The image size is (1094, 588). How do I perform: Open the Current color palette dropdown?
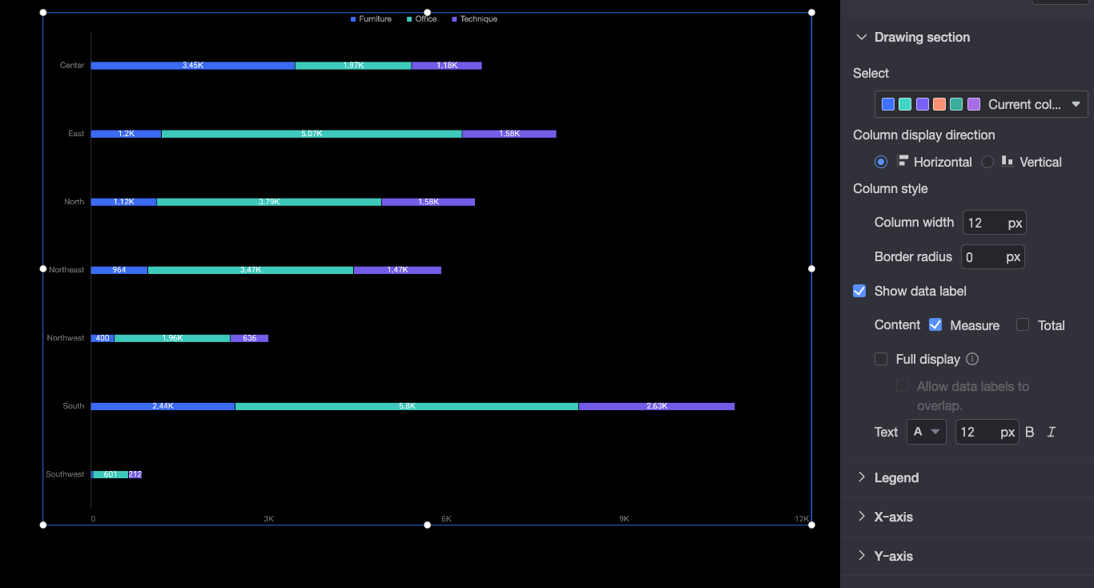[x=981, y=104]
